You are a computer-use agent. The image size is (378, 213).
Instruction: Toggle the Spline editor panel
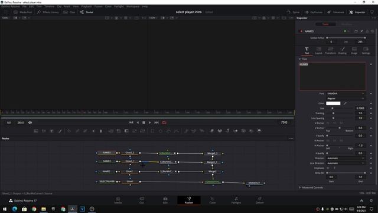[293, 12]
